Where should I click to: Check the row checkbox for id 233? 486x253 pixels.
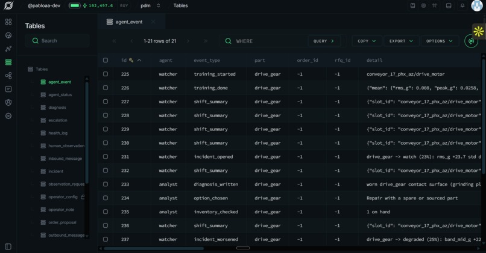tap(106, 184)
